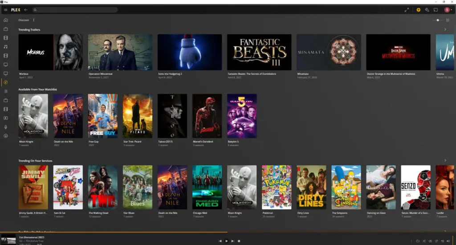The image size is (456, 245).
Task: Open the hamburger menu beside the Plex logo
Action: 5,10
